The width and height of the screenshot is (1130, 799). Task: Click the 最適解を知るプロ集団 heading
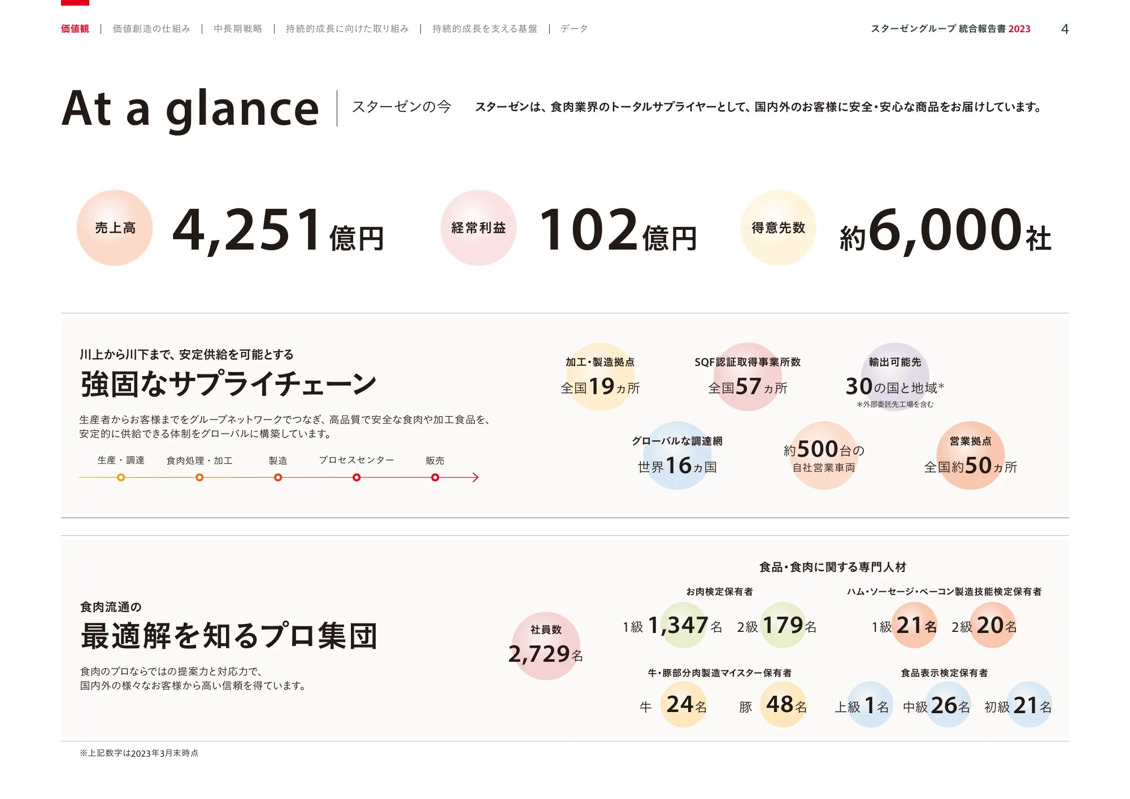click(228, 635)
